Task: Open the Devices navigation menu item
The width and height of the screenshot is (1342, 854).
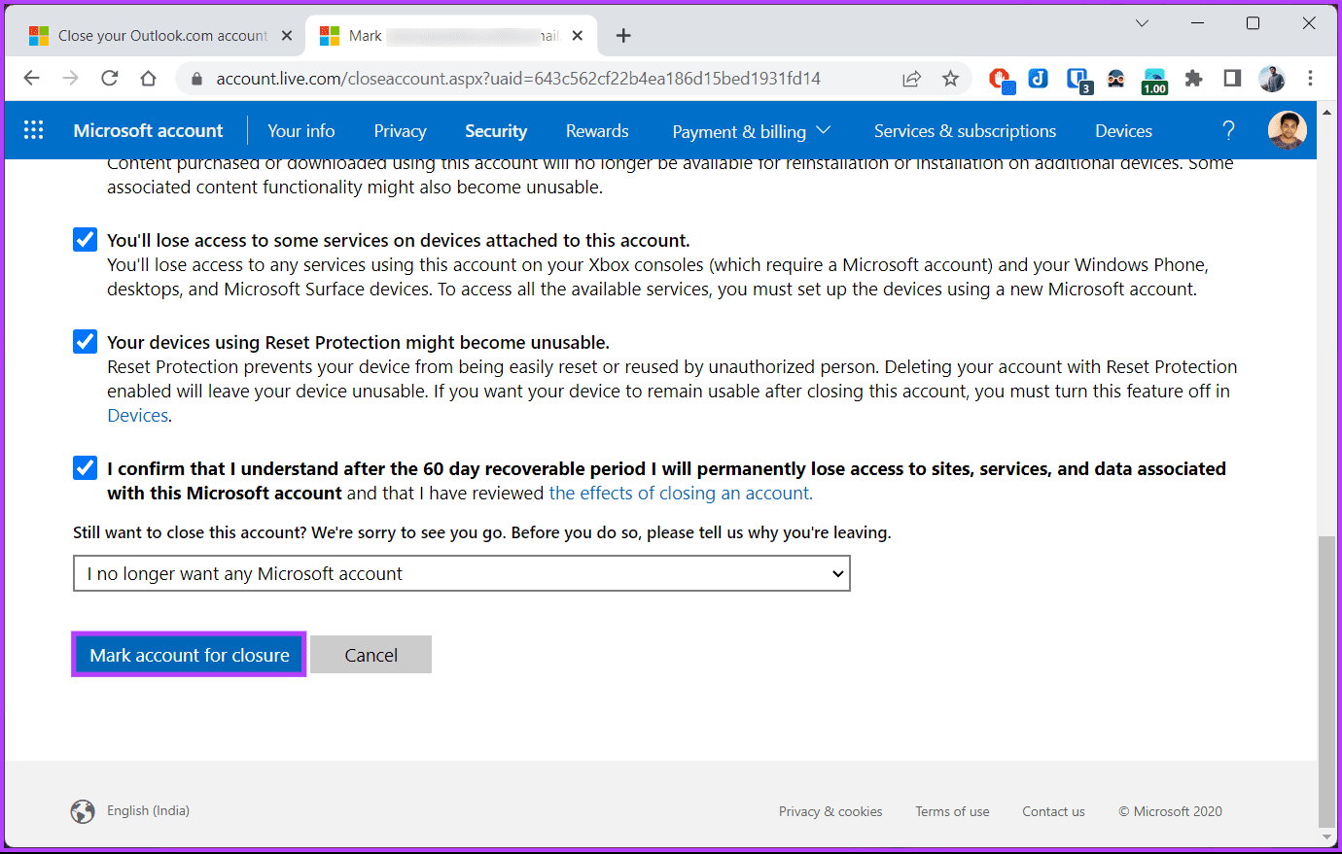Action: tap(1123, 131)
